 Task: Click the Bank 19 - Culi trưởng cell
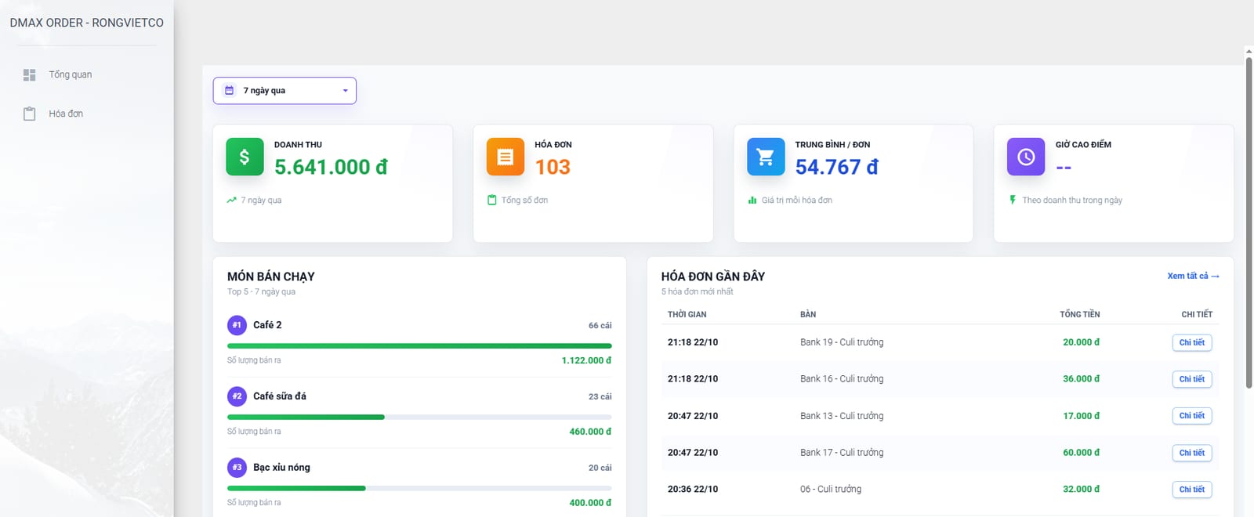(x=842, y=342)
